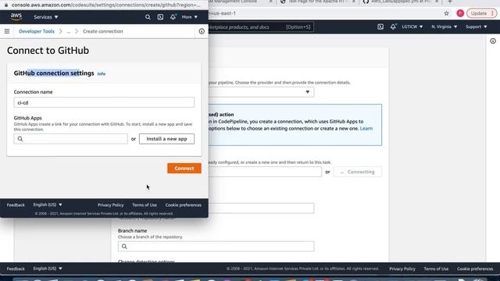Click Install a new app button

click(166, 139)
